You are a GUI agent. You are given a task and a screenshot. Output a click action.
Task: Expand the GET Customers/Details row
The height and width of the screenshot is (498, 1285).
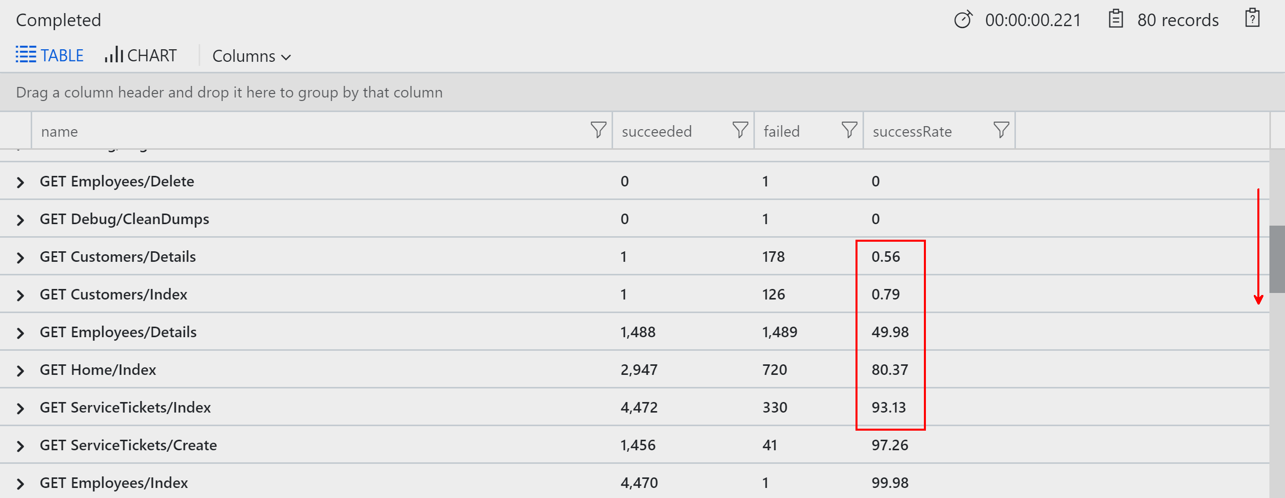tap(20, 256)
